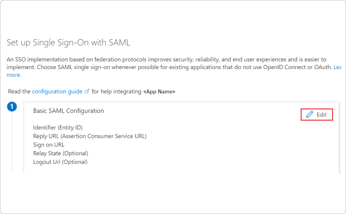Click the Learn more link
This screenshot has width=346, height=214.
pos(14,75)
